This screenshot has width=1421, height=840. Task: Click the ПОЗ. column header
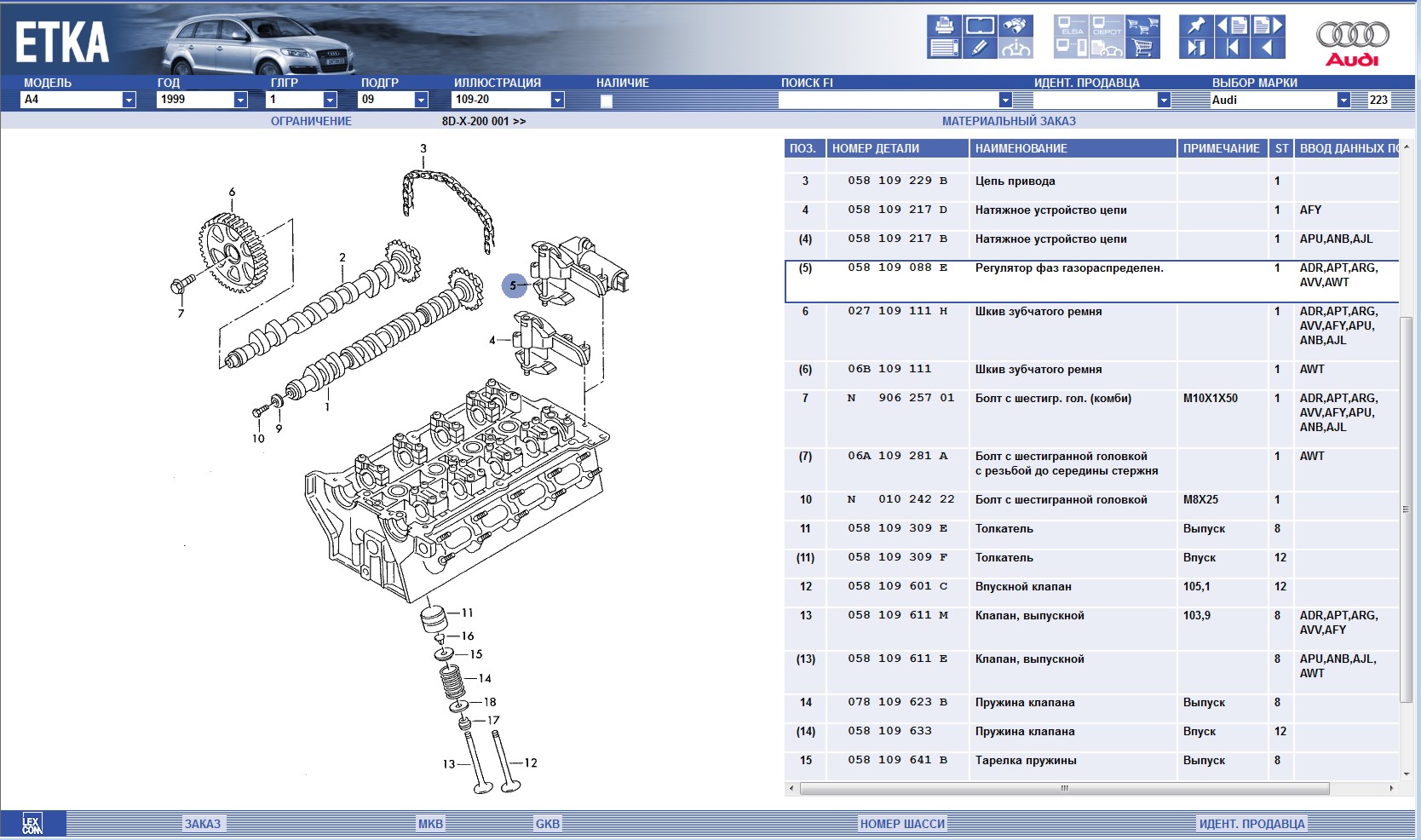pos(804,148)
